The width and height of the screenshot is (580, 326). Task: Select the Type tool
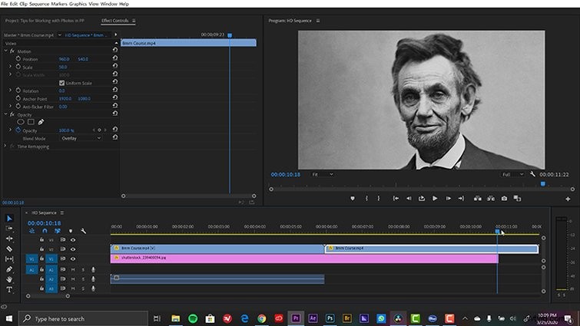point(9,289)
